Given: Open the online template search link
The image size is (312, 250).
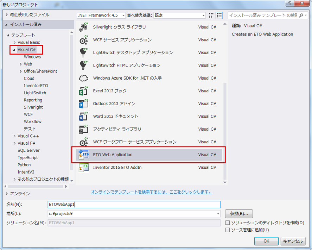Looking at the screenshot, I should (x=151, y=192).
